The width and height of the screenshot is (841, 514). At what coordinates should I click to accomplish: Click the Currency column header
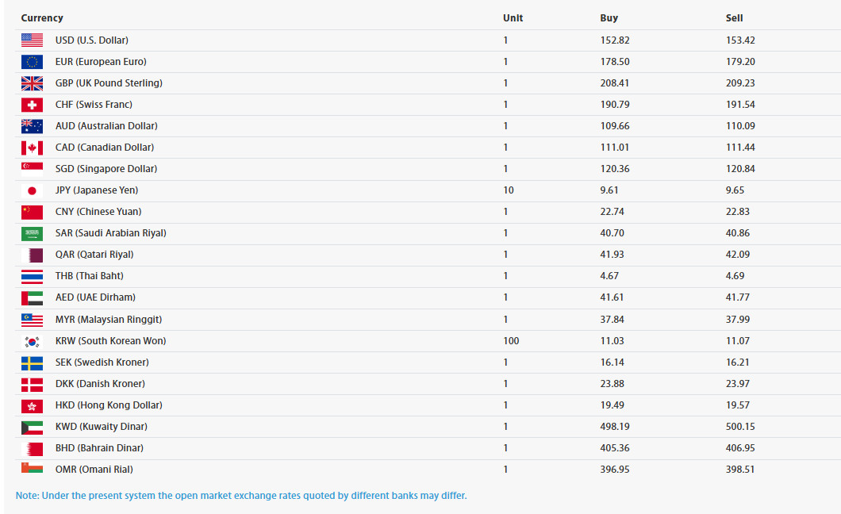coord(42,17)
